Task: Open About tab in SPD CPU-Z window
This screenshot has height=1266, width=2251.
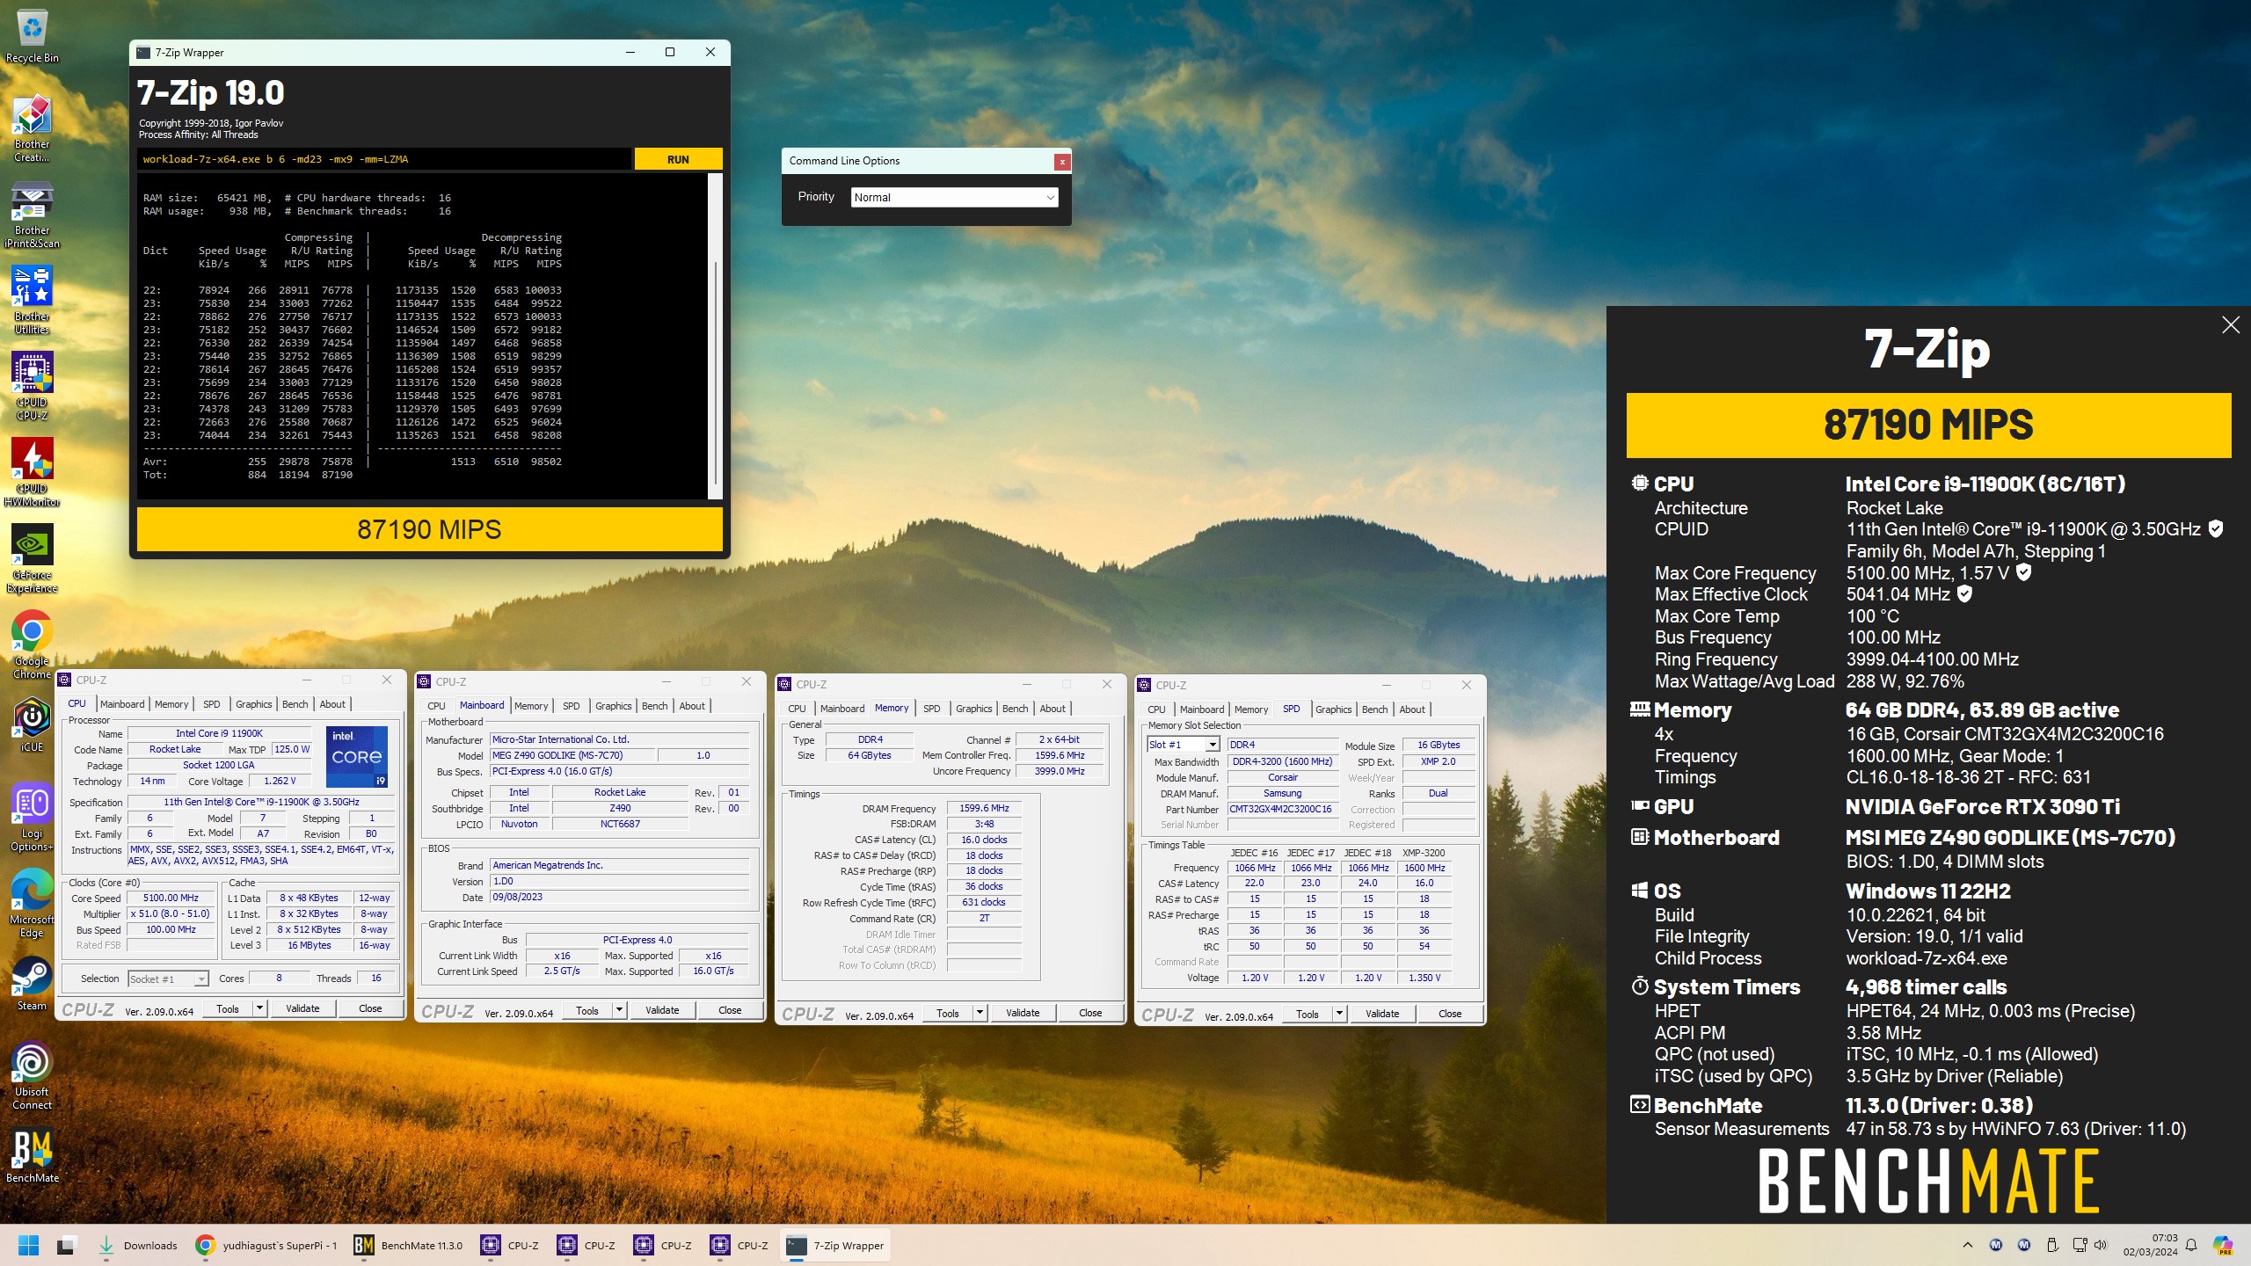Action: point(1412,709)
